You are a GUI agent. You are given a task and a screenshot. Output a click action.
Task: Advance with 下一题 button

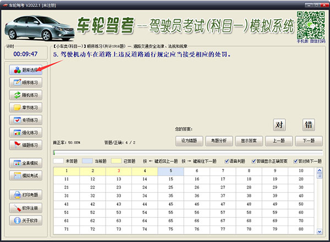coord(309,140)
